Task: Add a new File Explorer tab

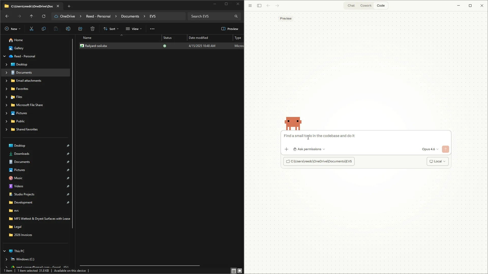Action: click(x=69, y=6)
